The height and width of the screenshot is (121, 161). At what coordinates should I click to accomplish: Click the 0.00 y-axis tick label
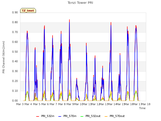tap(15, 101)
